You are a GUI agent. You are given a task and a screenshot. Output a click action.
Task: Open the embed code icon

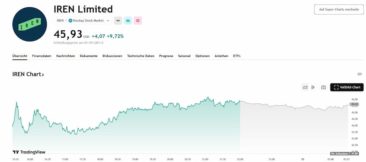click(x=360, y=74)
